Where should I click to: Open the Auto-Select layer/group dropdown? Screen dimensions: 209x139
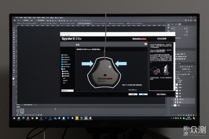pos(32,21)
